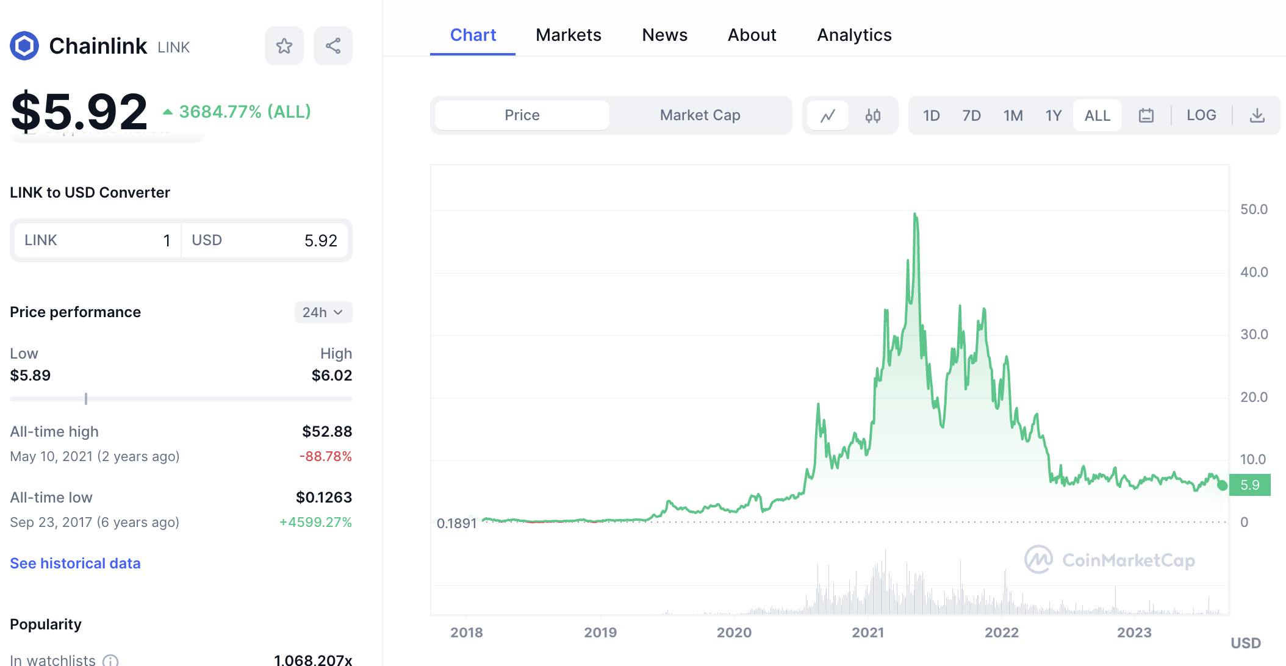Screen dimensions: 1286x666
Task: Open the watchlists info tooltip icon
Action: (110, 661)
